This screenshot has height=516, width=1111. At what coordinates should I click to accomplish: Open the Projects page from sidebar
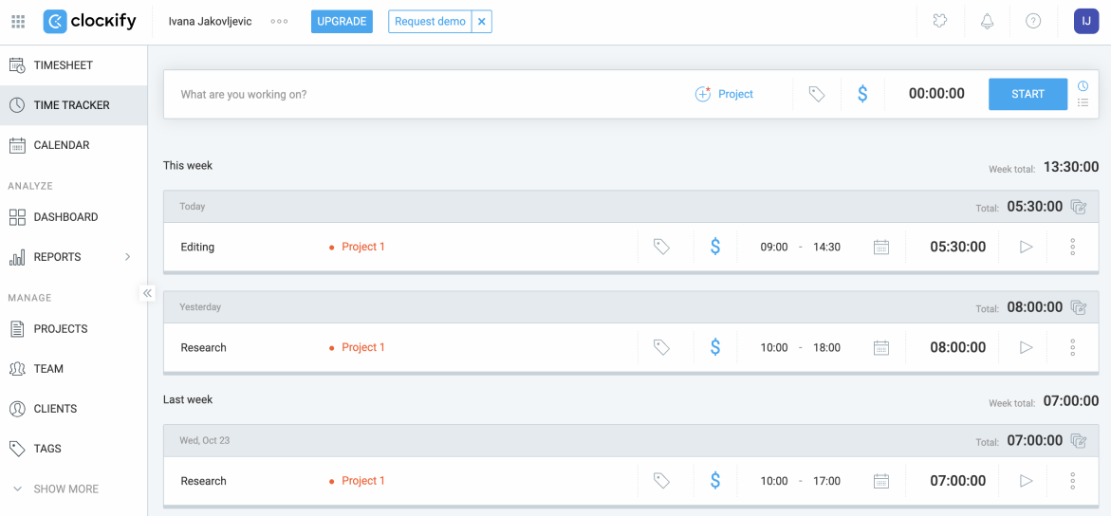pyautogui.click(x=60, y=329)
